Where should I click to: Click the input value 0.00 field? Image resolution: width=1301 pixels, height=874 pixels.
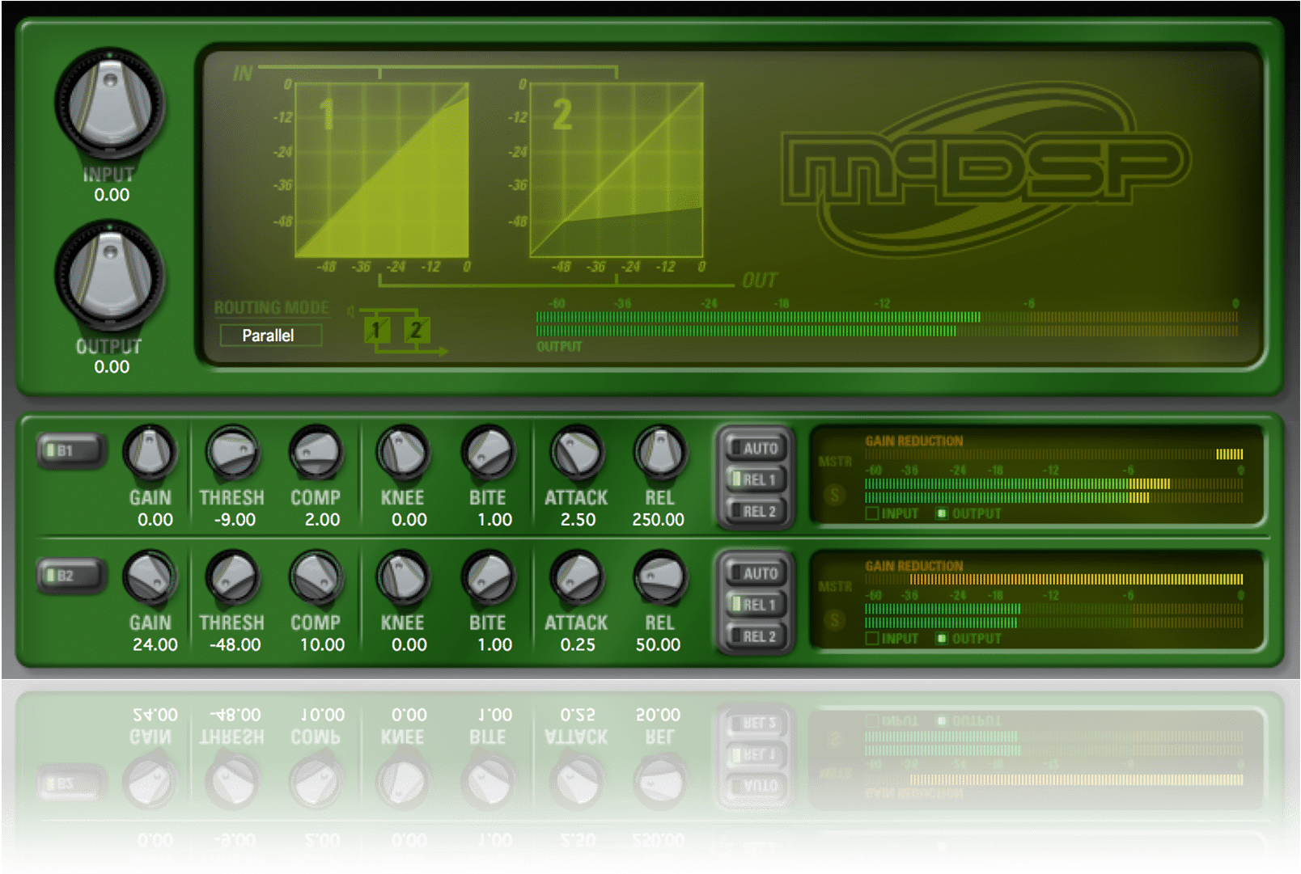tap(112, 195)
